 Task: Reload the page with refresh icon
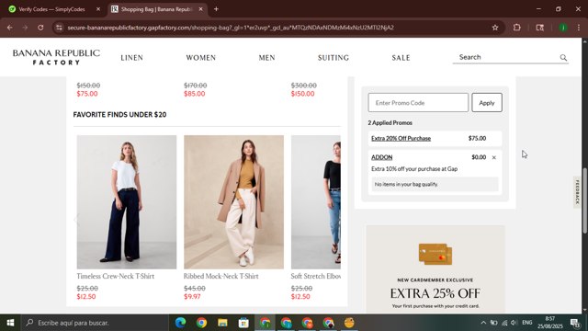coord(40,28)
